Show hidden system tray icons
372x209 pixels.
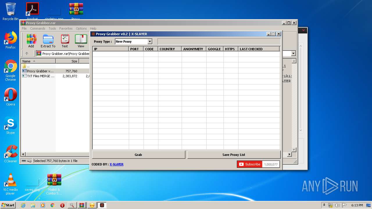point(324,205)
